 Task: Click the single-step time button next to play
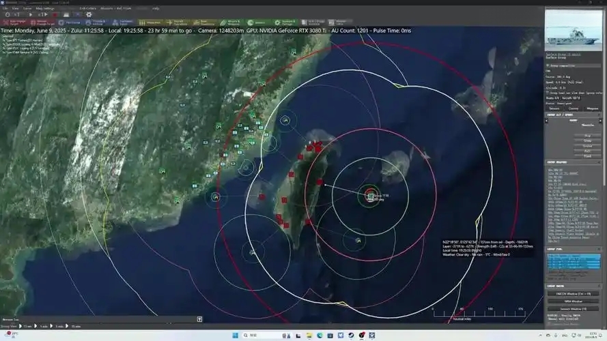pos(42,15)
